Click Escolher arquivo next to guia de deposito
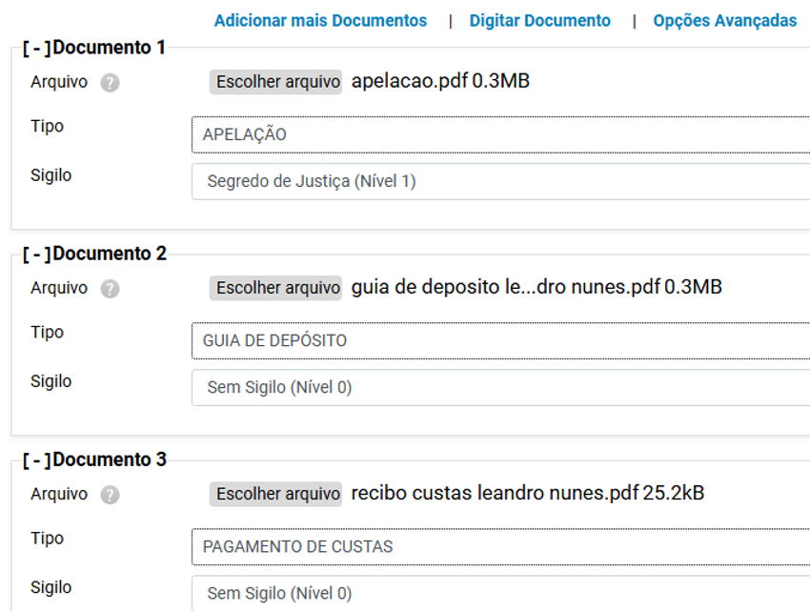The height and width of the screenshot is (612, 810). 275,288
